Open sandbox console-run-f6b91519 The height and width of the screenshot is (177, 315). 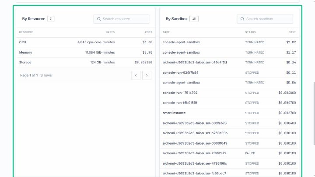click(180, 103)
